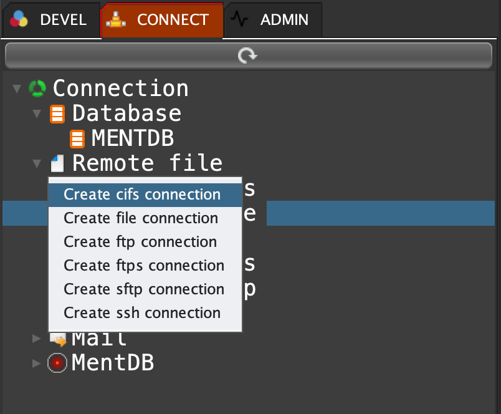
Task: Switch to the DEVEL tab
Action: pyautogui.click(x=51, y=20)
